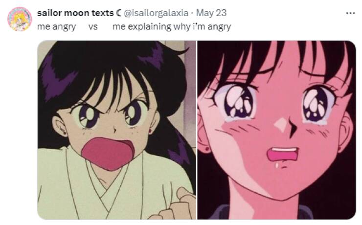Click the purple hair highlight in left image
This screenshot has width=362, height=225.
[58, 78]
